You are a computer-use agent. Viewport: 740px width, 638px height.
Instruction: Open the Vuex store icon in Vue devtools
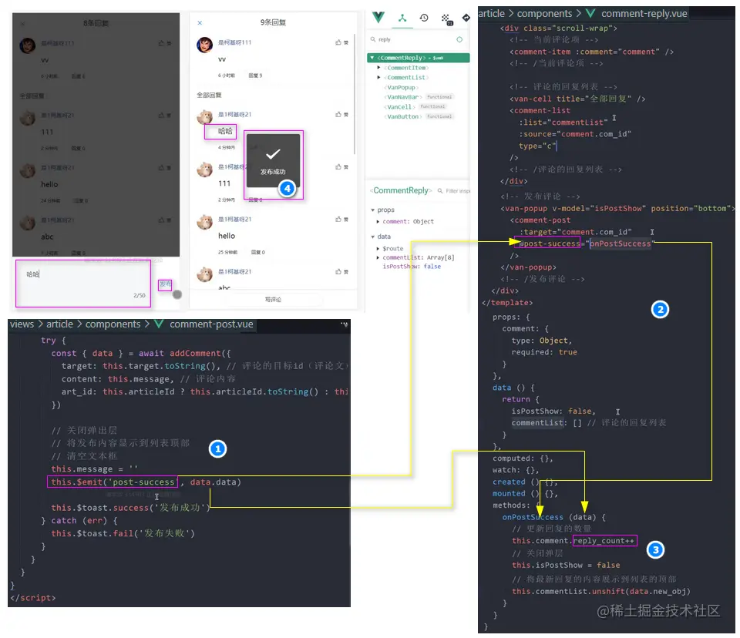pyautogui.click(x=446, y=18)
